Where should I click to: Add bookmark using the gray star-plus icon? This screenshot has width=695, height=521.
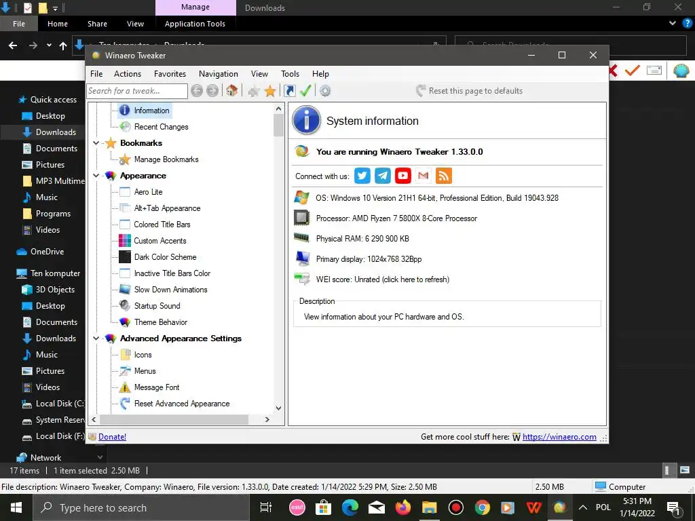(254, 92)
